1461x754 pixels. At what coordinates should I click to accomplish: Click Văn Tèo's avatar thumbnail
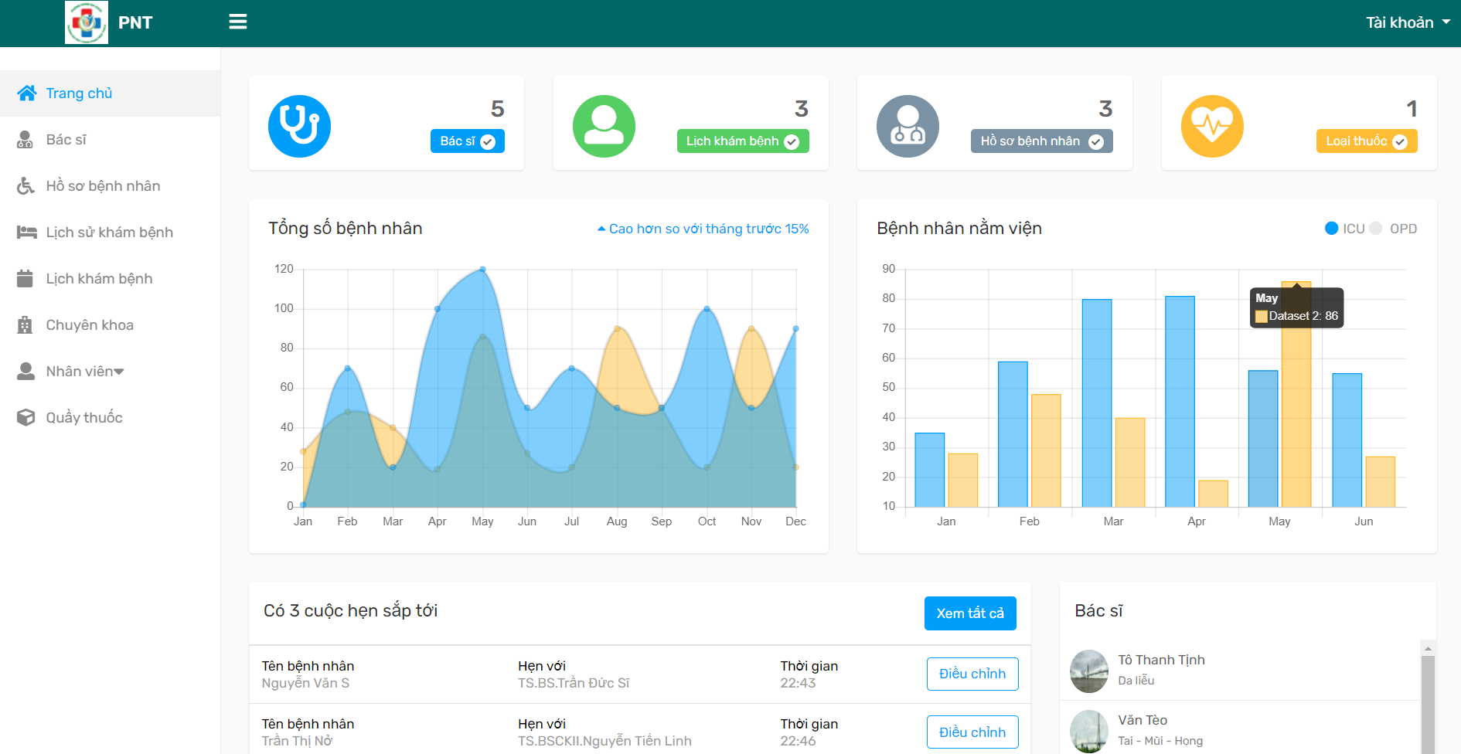click(x=1089, y=731)
